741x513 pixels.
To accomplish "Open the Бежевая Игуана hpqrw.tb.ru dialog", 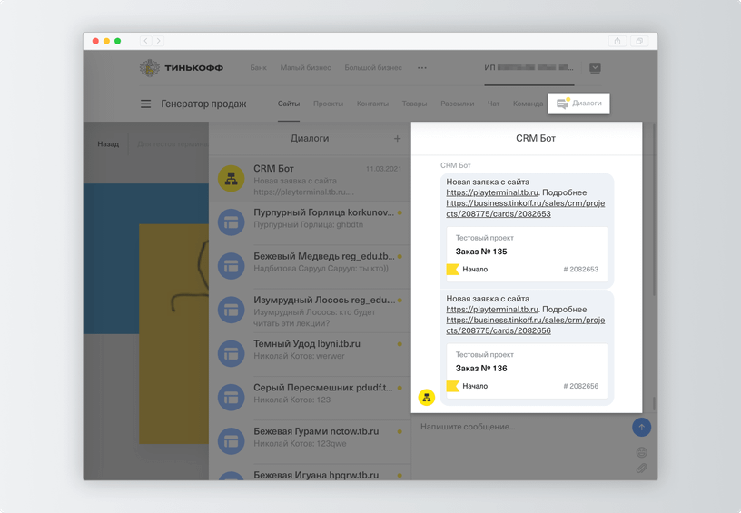I will (310, 473).
